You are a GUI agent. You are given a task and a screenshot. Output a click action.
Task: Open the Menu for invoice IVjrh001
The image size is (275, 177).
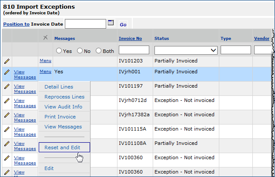tap(45, 72)
